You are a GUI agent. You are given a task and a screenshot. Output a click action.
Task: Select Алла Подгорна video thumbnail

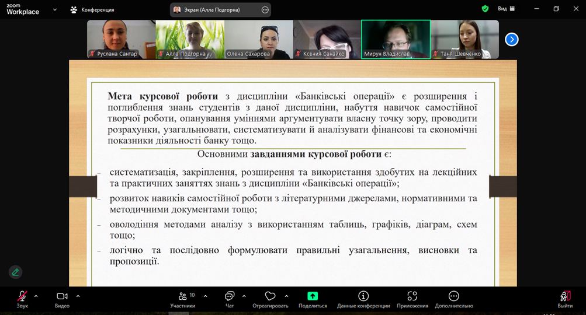click(x=190, y=39)
